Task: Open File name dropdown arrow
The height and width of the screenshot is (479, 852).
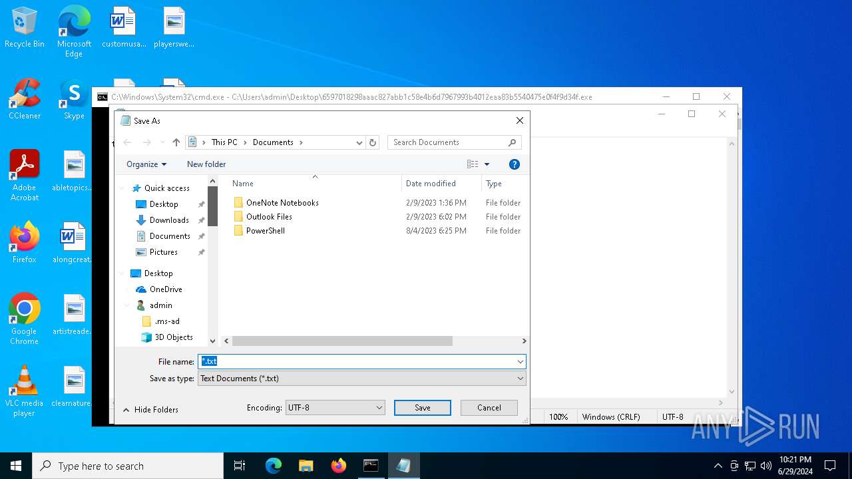Action: (x=520, y=362)
